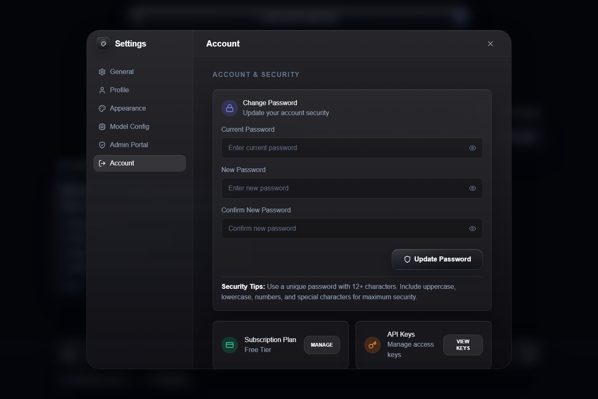
Task: Select the Account section
Action: 140,163
